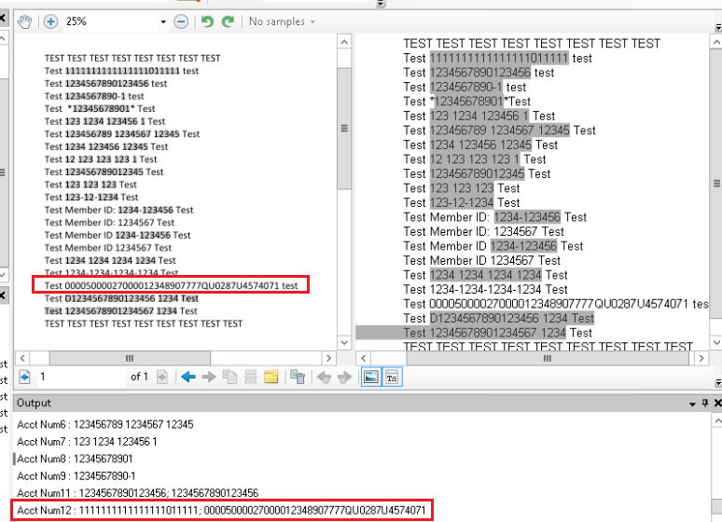Zoom in with the plus icon

tap(50, 21)
